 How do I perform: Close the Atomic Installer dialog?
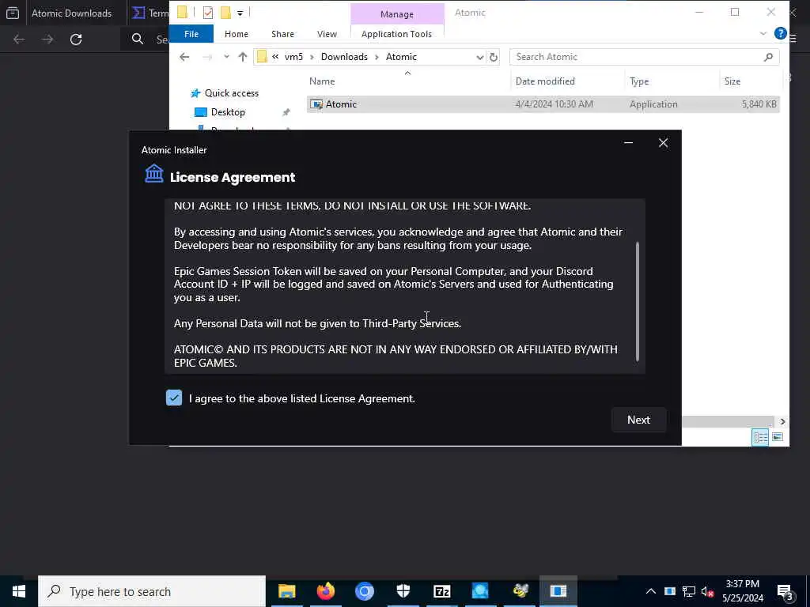664,143
